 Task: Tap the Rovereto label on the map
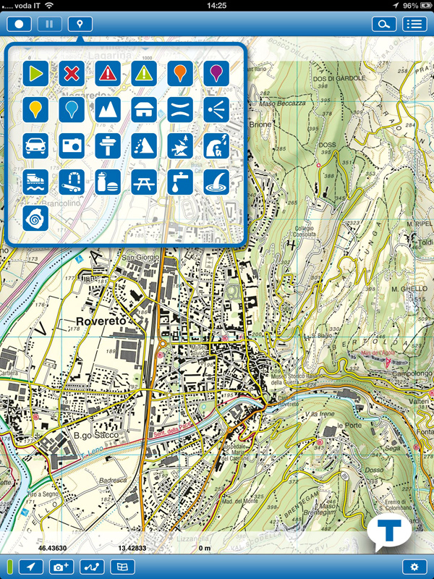click(101, 321)
